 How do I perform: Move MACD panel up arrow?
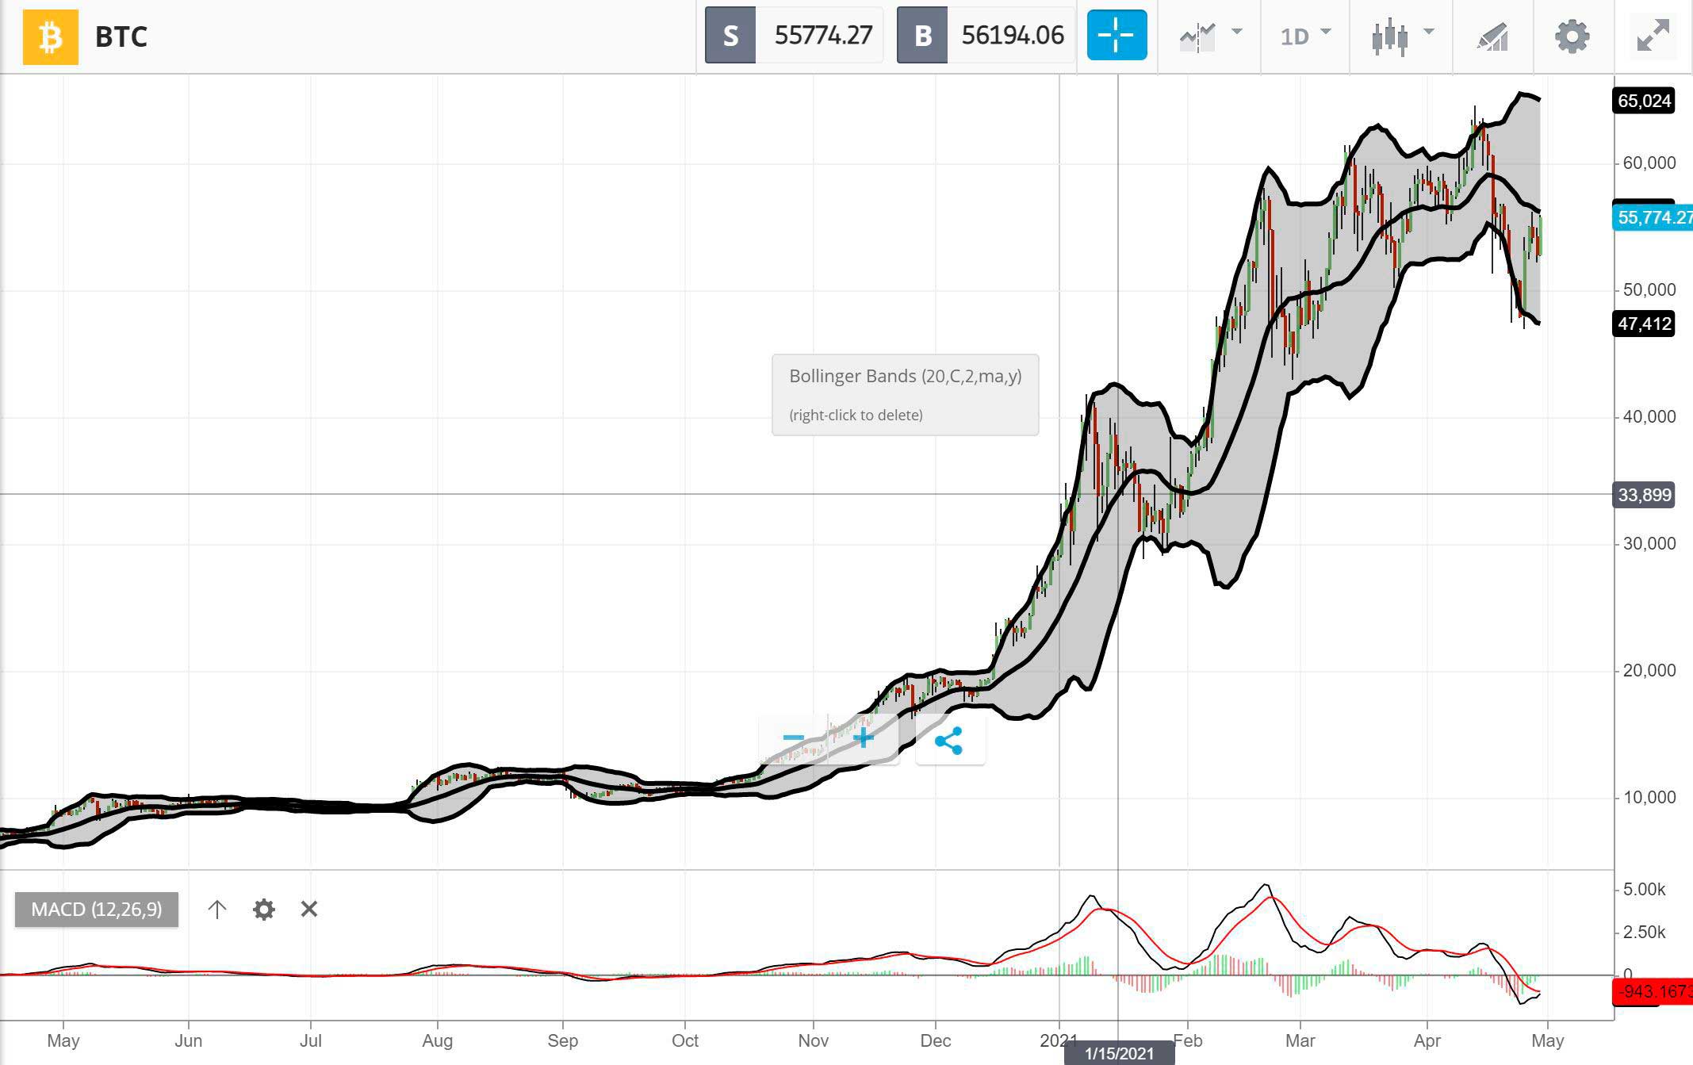click(x=216, y=909)
